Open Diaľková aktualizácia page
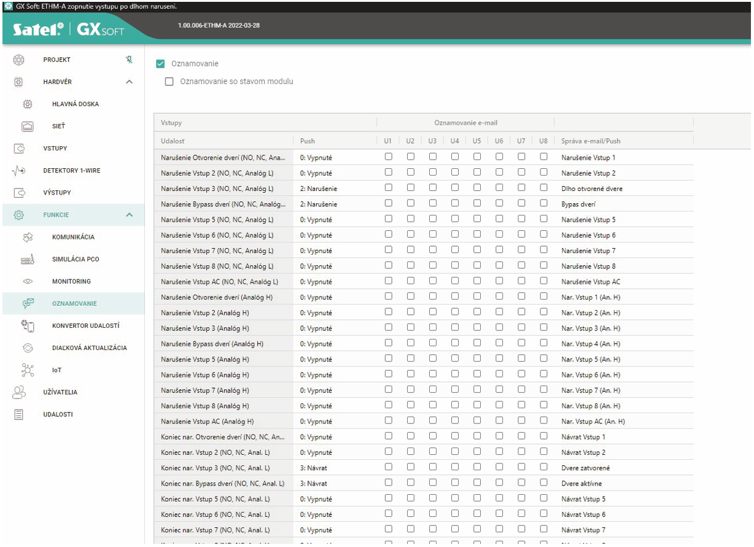The image size is (754, 547). pyautogui.click(x=89, y=348)
